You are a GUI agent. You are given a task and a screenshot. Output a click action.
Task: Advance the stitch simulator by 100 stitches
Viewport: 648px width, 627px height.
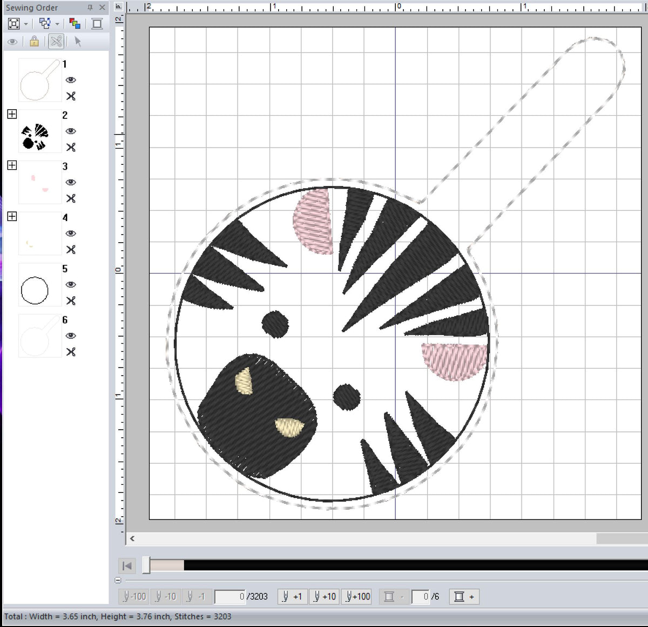pyautogui.click(x=356, y=596)
